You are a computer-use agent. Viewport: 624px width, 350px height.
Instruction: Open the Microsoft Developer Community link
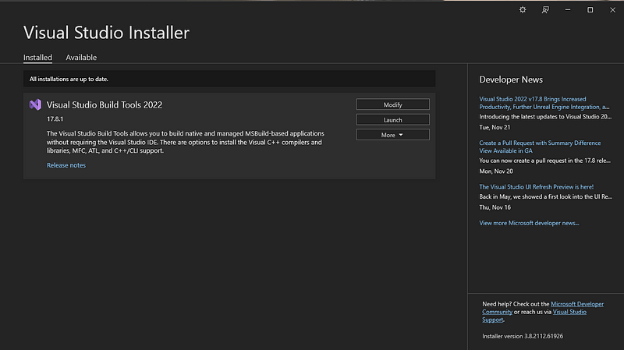[577, 304]
